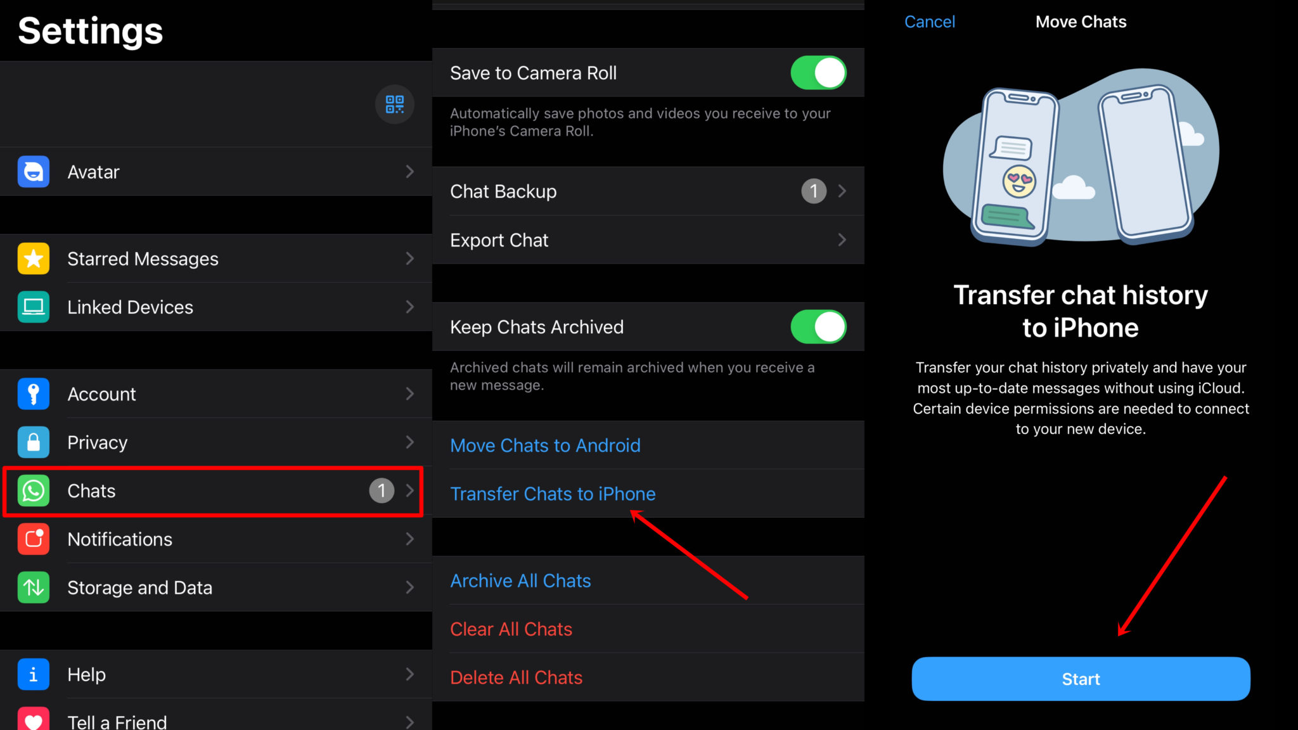The width and height of the screenshot is (1298, 730).
Task: Tap the Account key icon
Action: [x=34, y=394]
